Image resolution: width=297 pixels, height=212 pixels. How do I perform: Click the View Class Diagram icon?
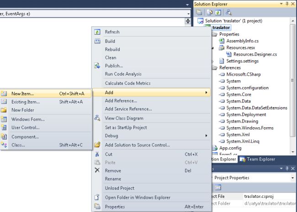pos(97,118)
